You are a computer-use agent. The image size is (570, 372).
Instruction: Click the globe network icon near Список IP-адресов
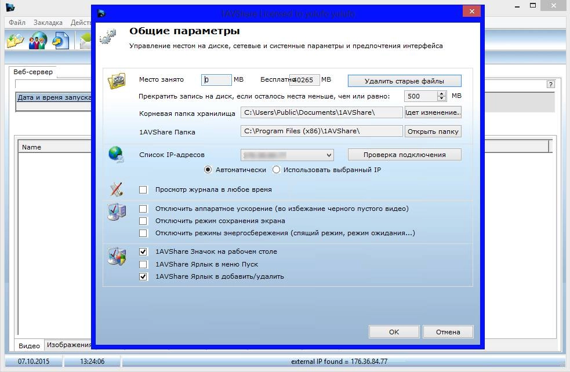[x=117, y=154]
